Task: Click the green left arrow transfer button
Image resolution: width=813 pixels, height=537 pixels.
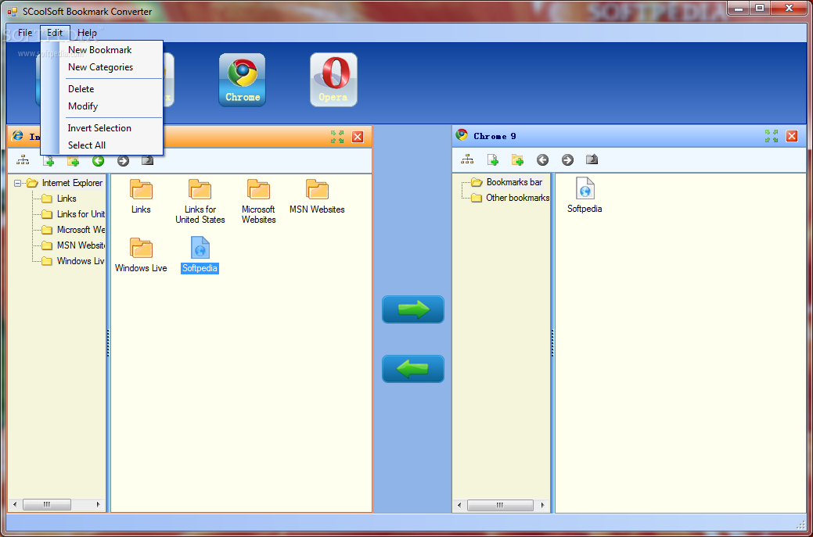Action: (x=412, y=369)
